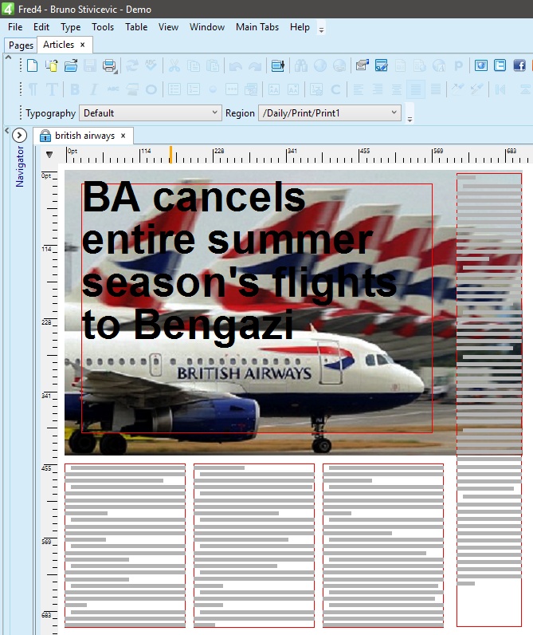The image size is (533, 635).
Task: Align text left
Action: [x=358, y=89]
